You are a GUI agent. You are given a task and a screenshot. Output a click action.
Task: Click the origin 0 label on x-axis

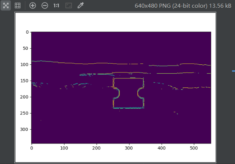31,148
